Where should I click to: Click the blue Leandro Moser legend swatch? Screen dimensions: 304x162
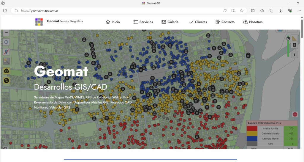[x=252, y=139]
